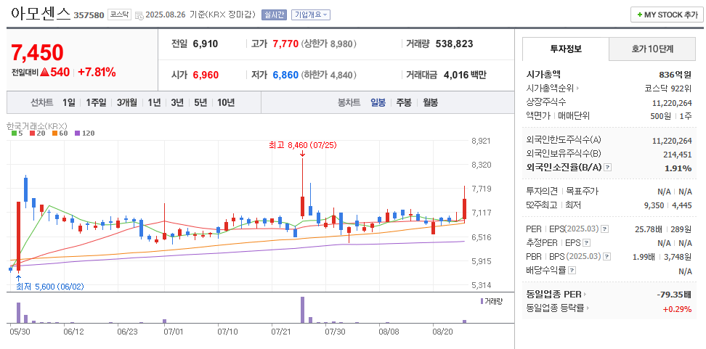Select the 3년 line chart period
706x349 pixels.
(177, 102)
